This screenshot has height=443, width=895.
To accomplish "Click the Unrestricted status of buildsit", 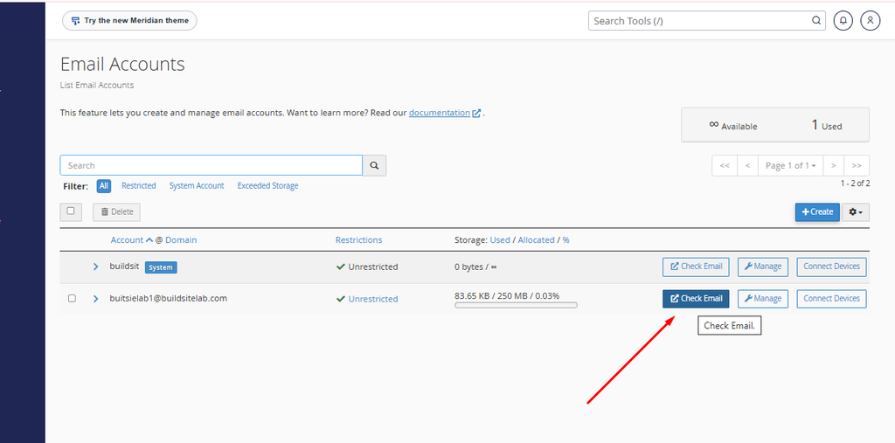I will pyautogui.click(x=367, y=266).
